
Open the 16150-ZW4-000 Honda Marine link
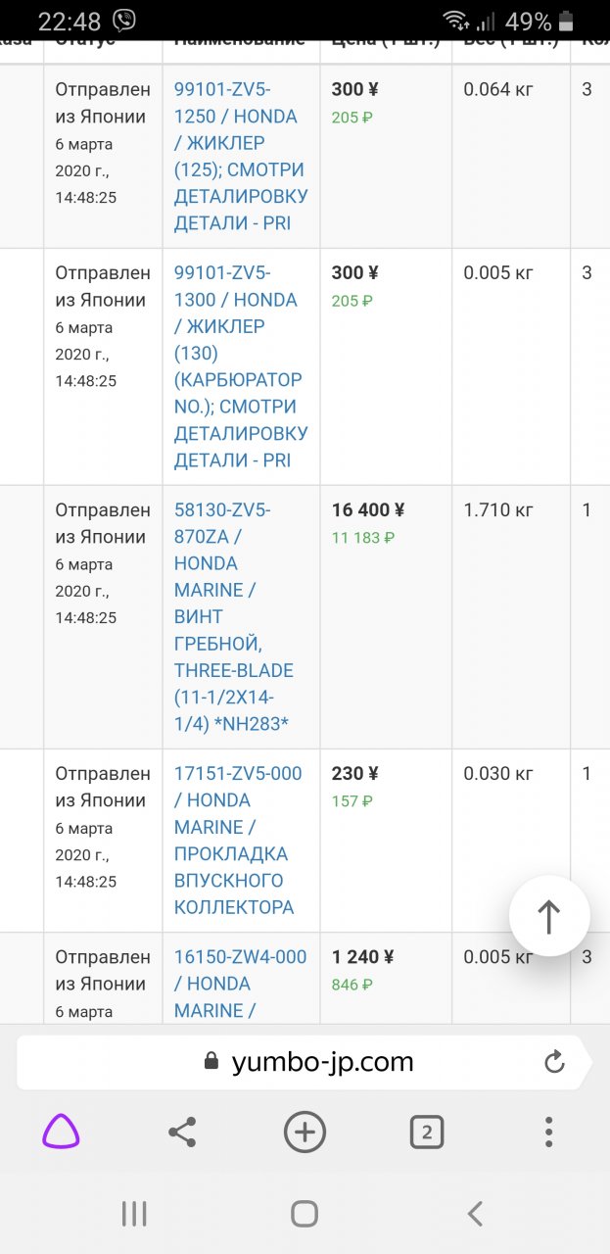240,983
